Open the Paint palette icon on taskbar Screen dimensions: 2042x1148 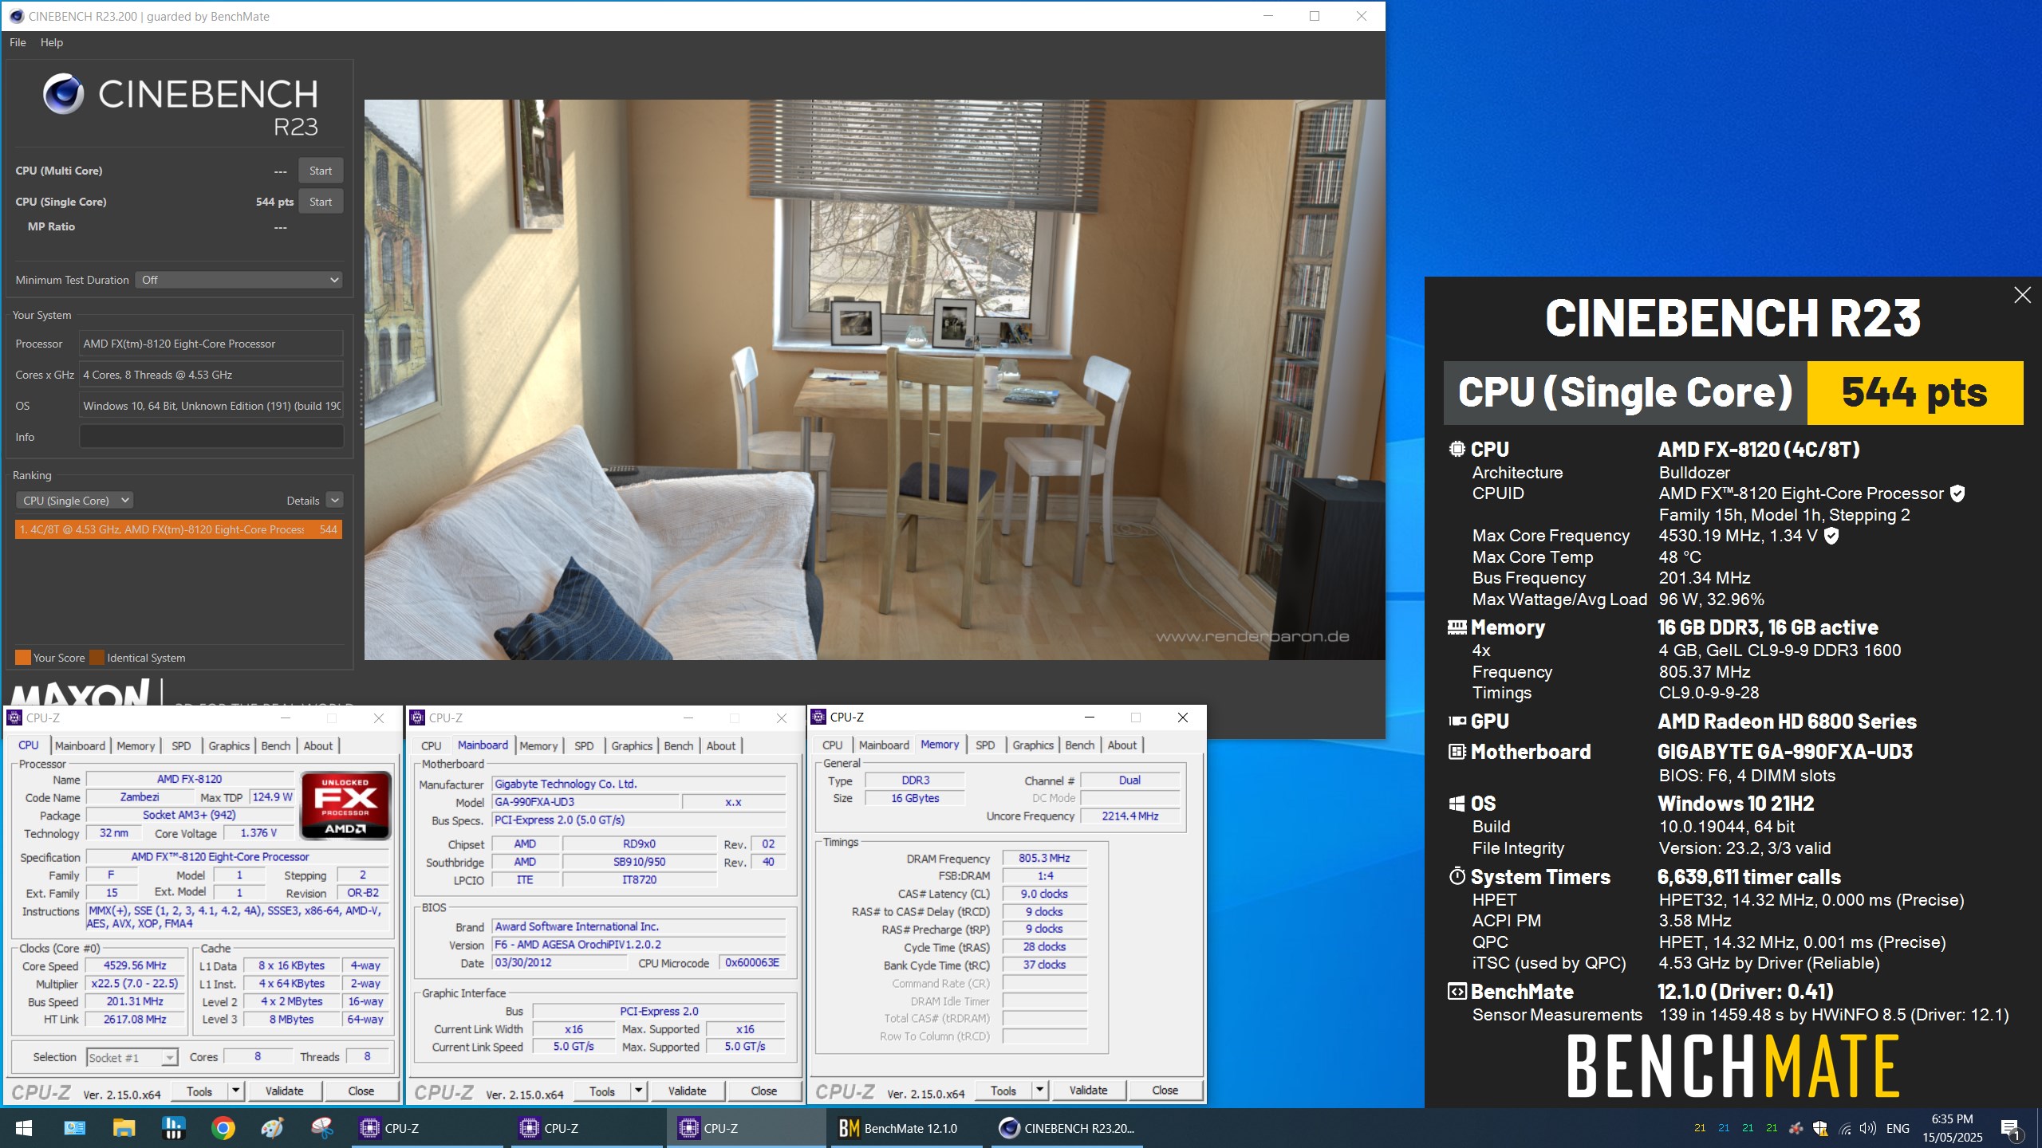coord(272,1128)
